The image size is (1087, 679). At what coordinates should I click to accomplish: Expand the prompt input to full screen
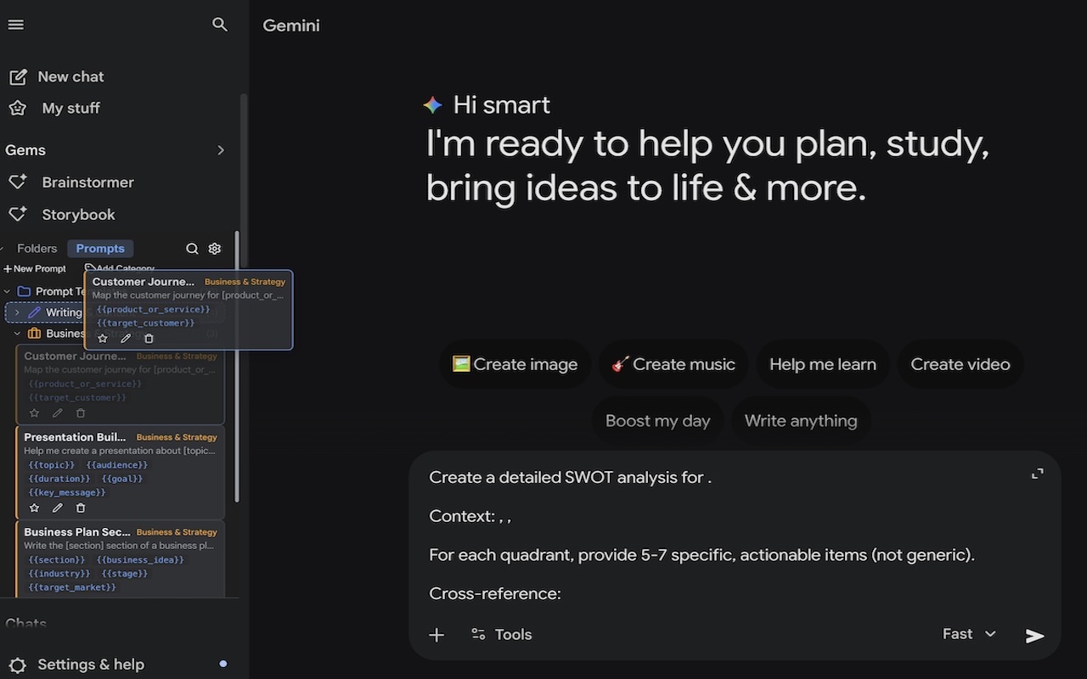pos(1037,474)
